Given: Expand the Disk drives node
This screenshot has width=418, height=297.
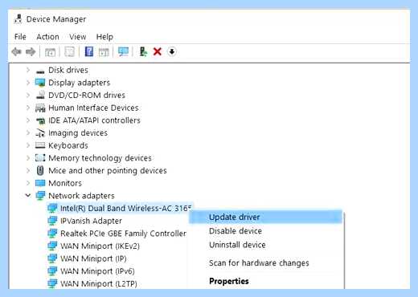Looking at the screenshot, I should [28, 70].
